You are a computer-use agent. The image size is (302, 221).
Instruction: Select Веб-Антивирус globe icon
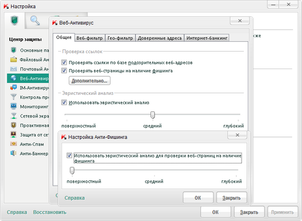tap(13, 78)
